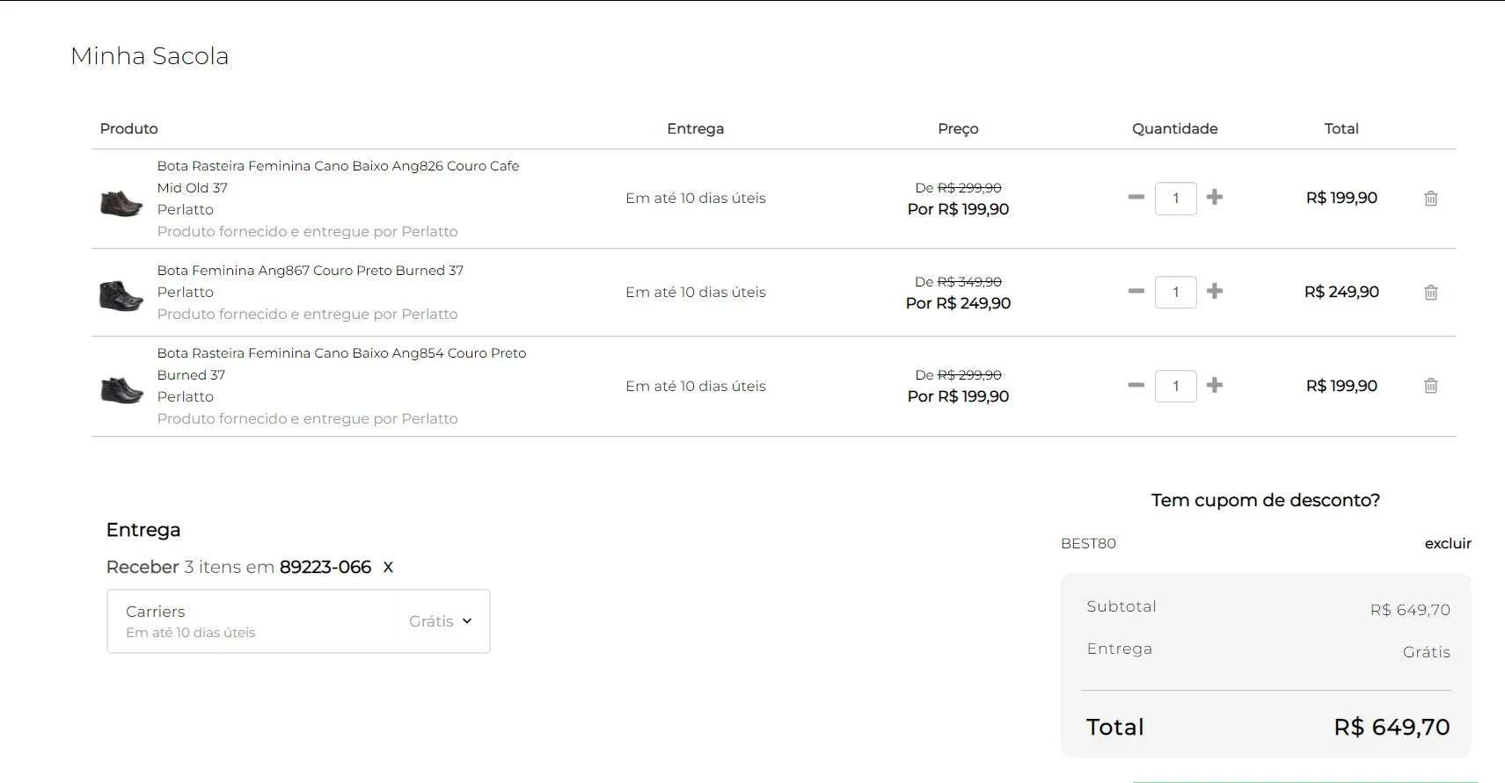The width and height of the screenshot is (1505, 783).
Task: Click quantity field for Ang867 Couro Preto boot
Action: [x=1175, y=293]
